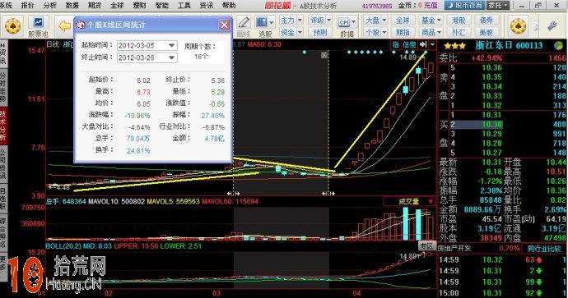Viewport: 568px width, 298px height.
Task: Open the 股票池 stock pool icon
Action: (38, 26)
